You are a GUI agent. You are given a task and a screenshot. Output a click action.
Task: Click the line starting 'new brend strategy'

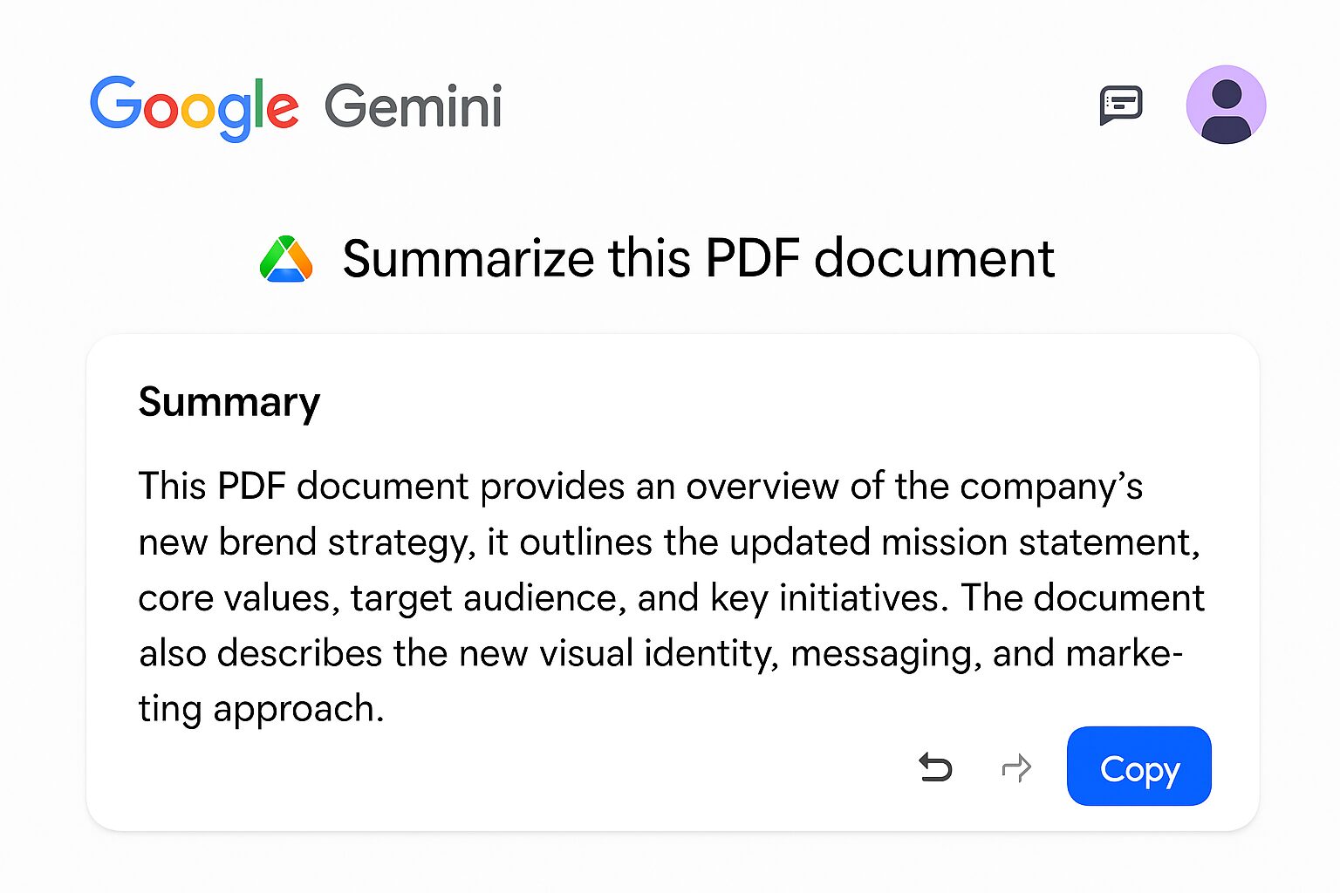(669, 542)
